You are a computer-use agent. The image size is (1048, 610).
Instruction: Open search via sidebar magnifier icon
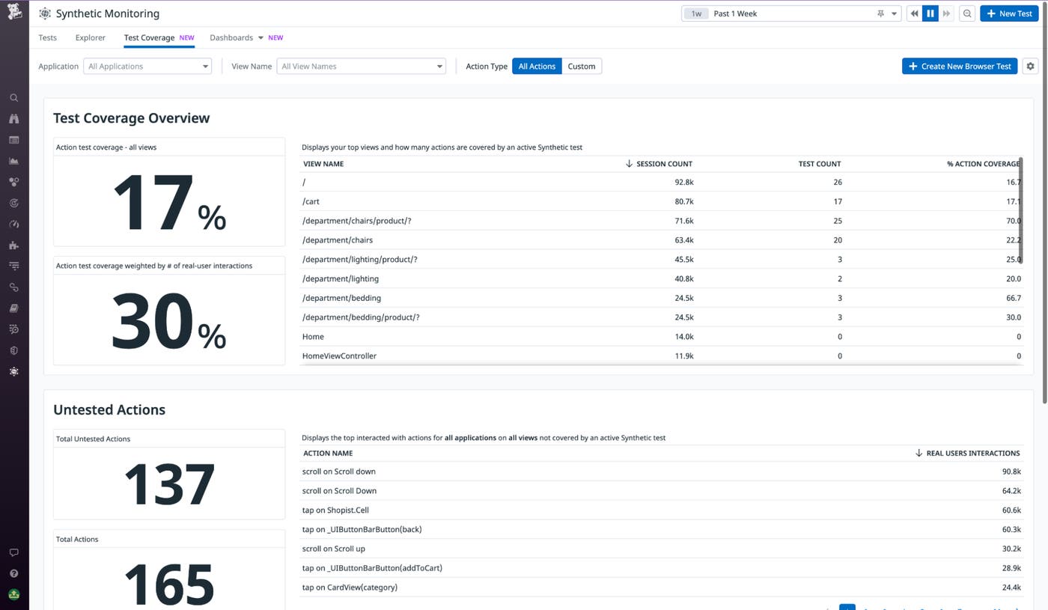click(x=14, y=98)
